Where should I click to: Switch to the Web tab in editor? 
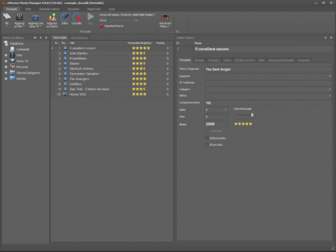tap(261, 60)
